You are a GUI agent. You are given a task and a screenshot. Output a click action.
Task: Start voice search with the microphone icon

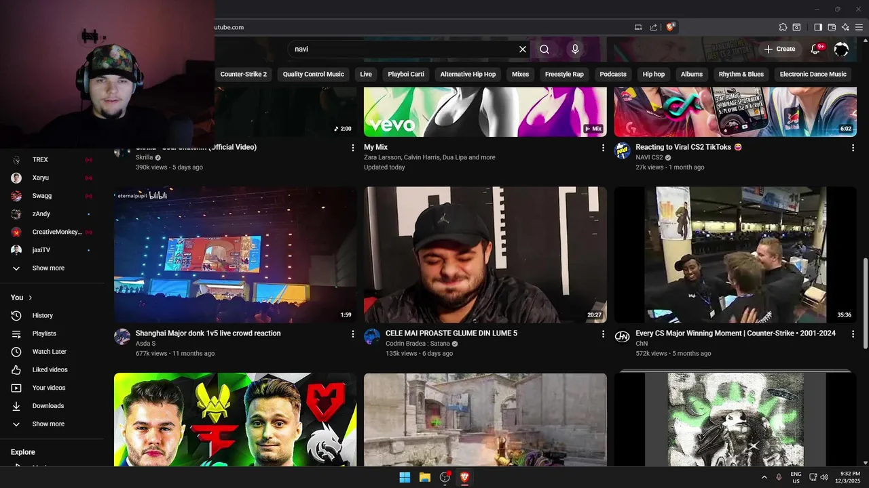(575, 49)
